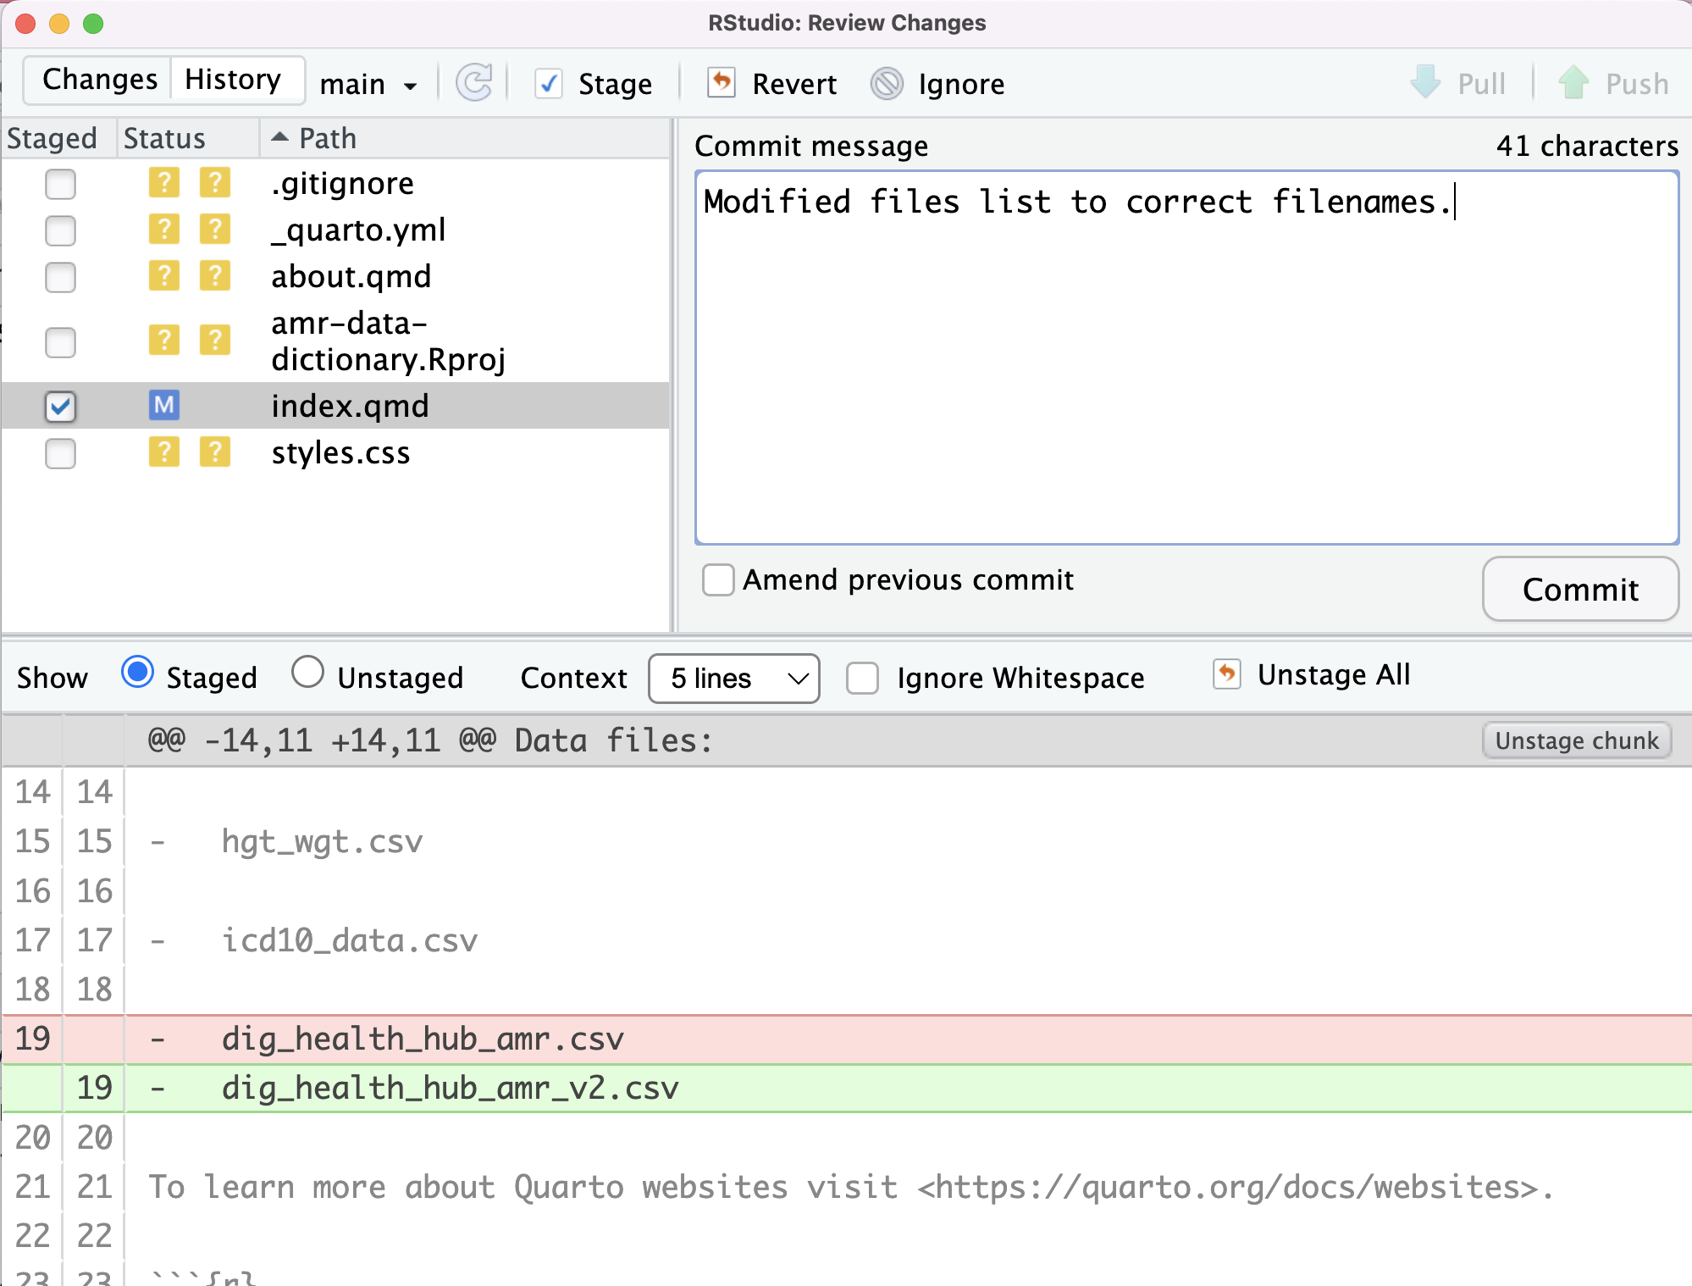Select the styles.css file row
The image size is (1692, 1286).
[x=335, y=453]
